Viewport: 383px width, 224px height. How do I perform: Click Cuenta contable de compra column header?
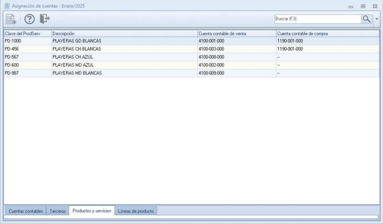click(x=327, y=34)
